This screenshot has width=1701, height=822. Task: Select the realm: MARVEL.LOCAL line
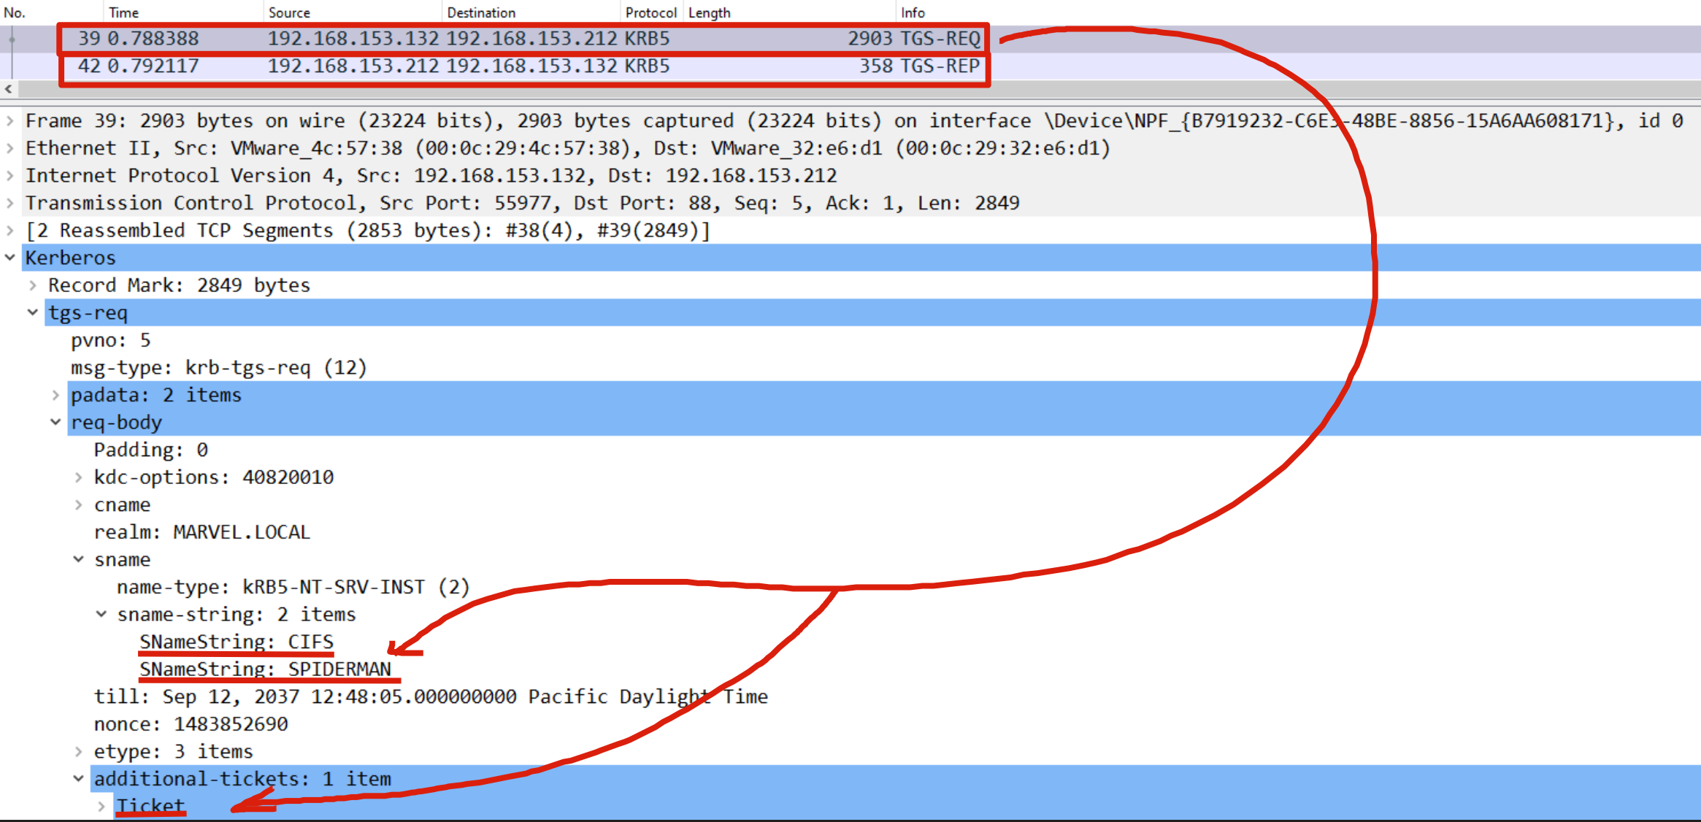[x=201, y=532]
